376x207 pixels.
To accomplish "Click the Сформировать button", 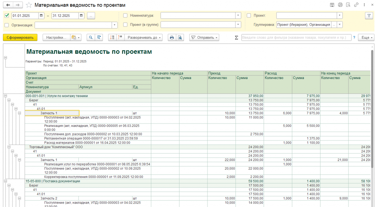I will (x=20, y=38).
